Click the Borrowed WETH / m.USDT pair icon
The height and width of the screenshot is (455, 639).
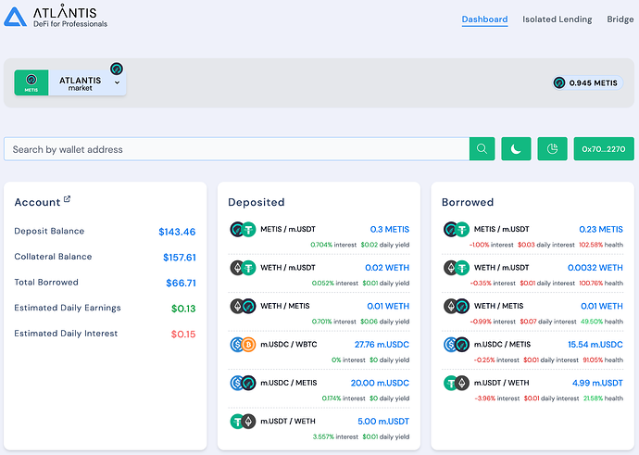[x=457, y=268]
